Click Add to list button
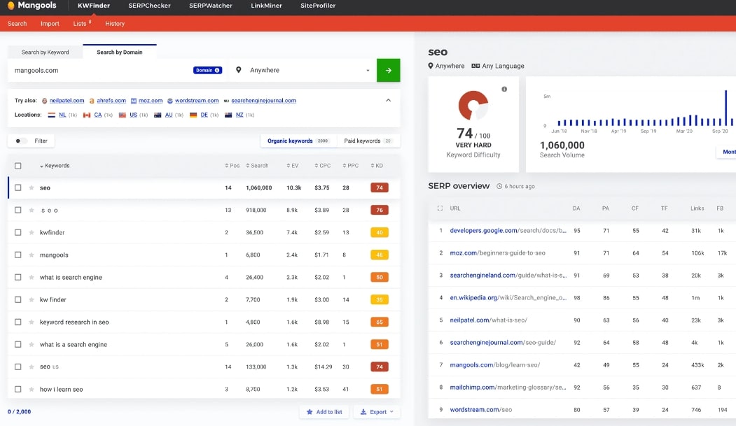 (x=324, y=412)
